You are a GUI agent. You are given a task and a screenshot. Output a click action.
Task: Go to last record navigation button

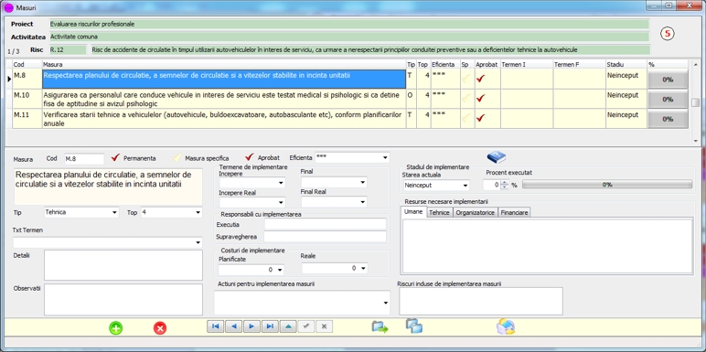coord(270,326)
